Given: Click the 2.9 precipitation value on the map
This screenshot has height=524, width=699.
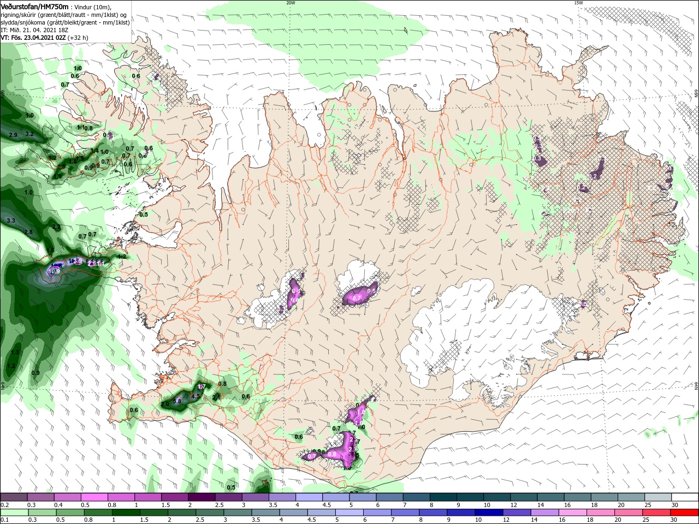Looking at the screenshot, I should click(x=14, y=134).
